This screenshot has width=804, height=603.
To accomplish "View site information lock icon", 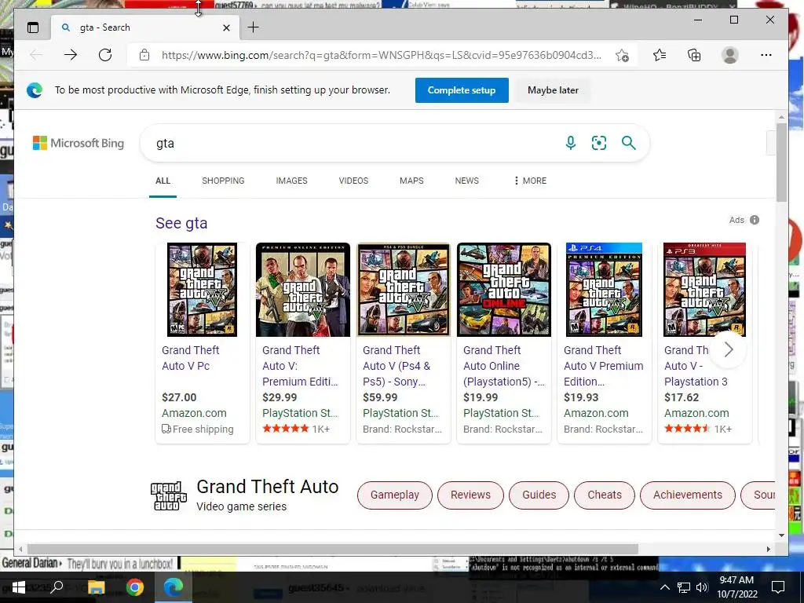I will [144, 55].
